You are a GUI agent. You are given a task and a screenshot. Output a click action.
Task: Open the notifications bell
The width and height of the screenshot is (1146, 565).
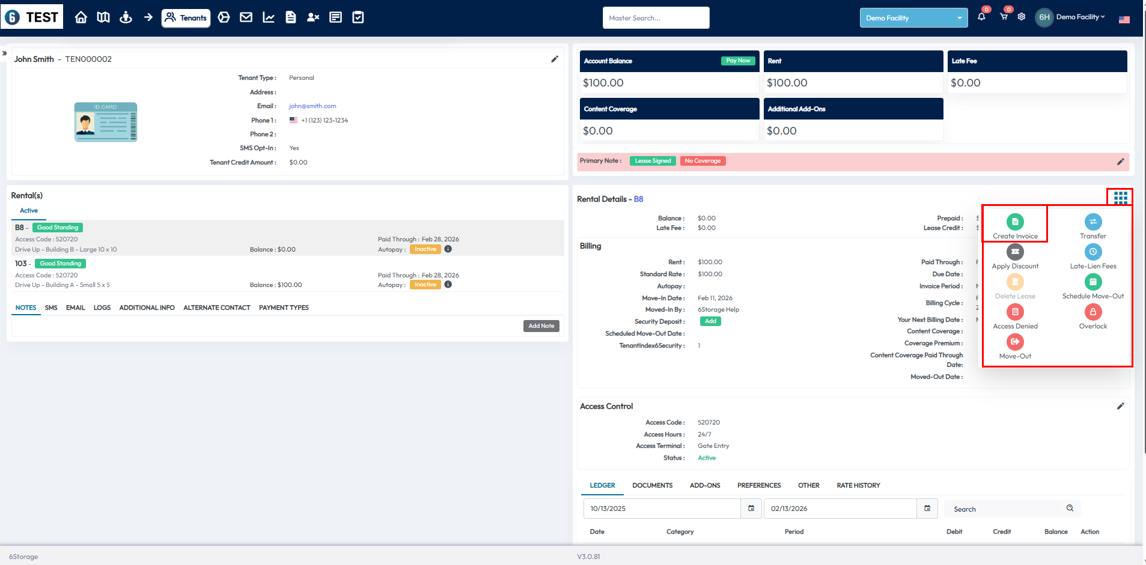981,17
